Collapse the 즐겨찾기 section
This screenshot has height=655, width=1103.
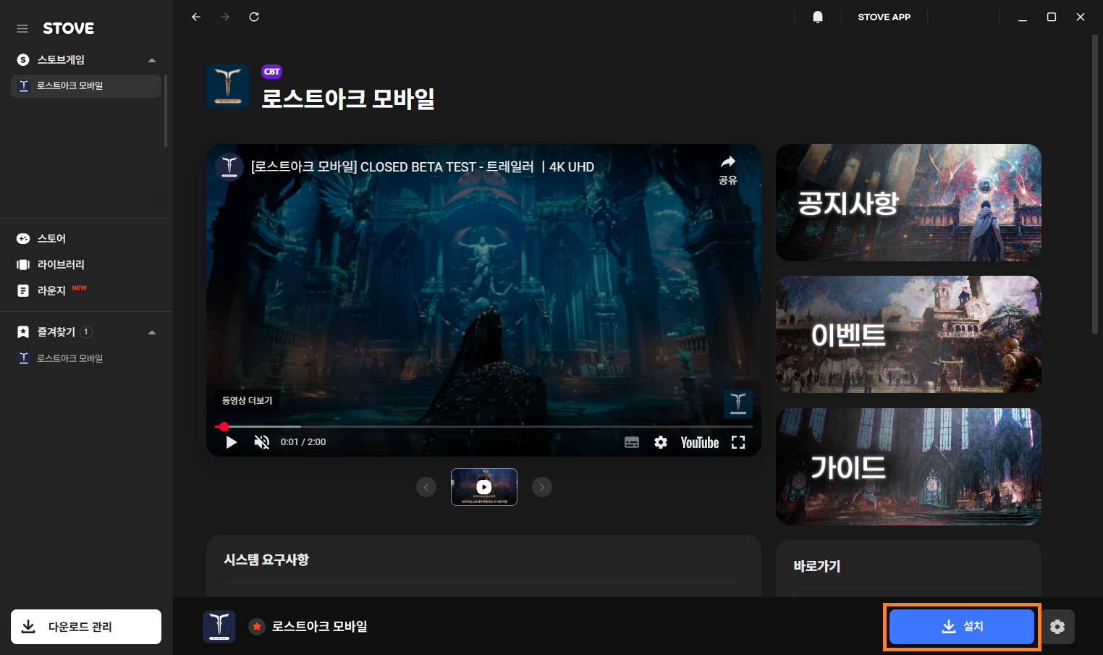(x=151, y=332)
